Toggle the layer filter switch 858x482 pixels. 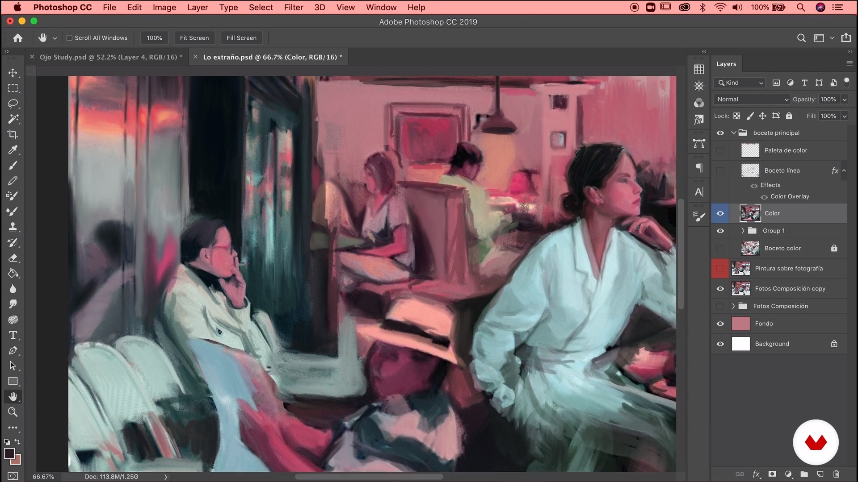(x=846, y=82)
